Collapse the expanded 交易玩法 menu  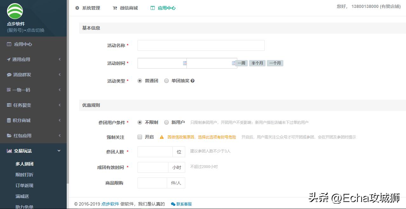click(x=58, y=151)
